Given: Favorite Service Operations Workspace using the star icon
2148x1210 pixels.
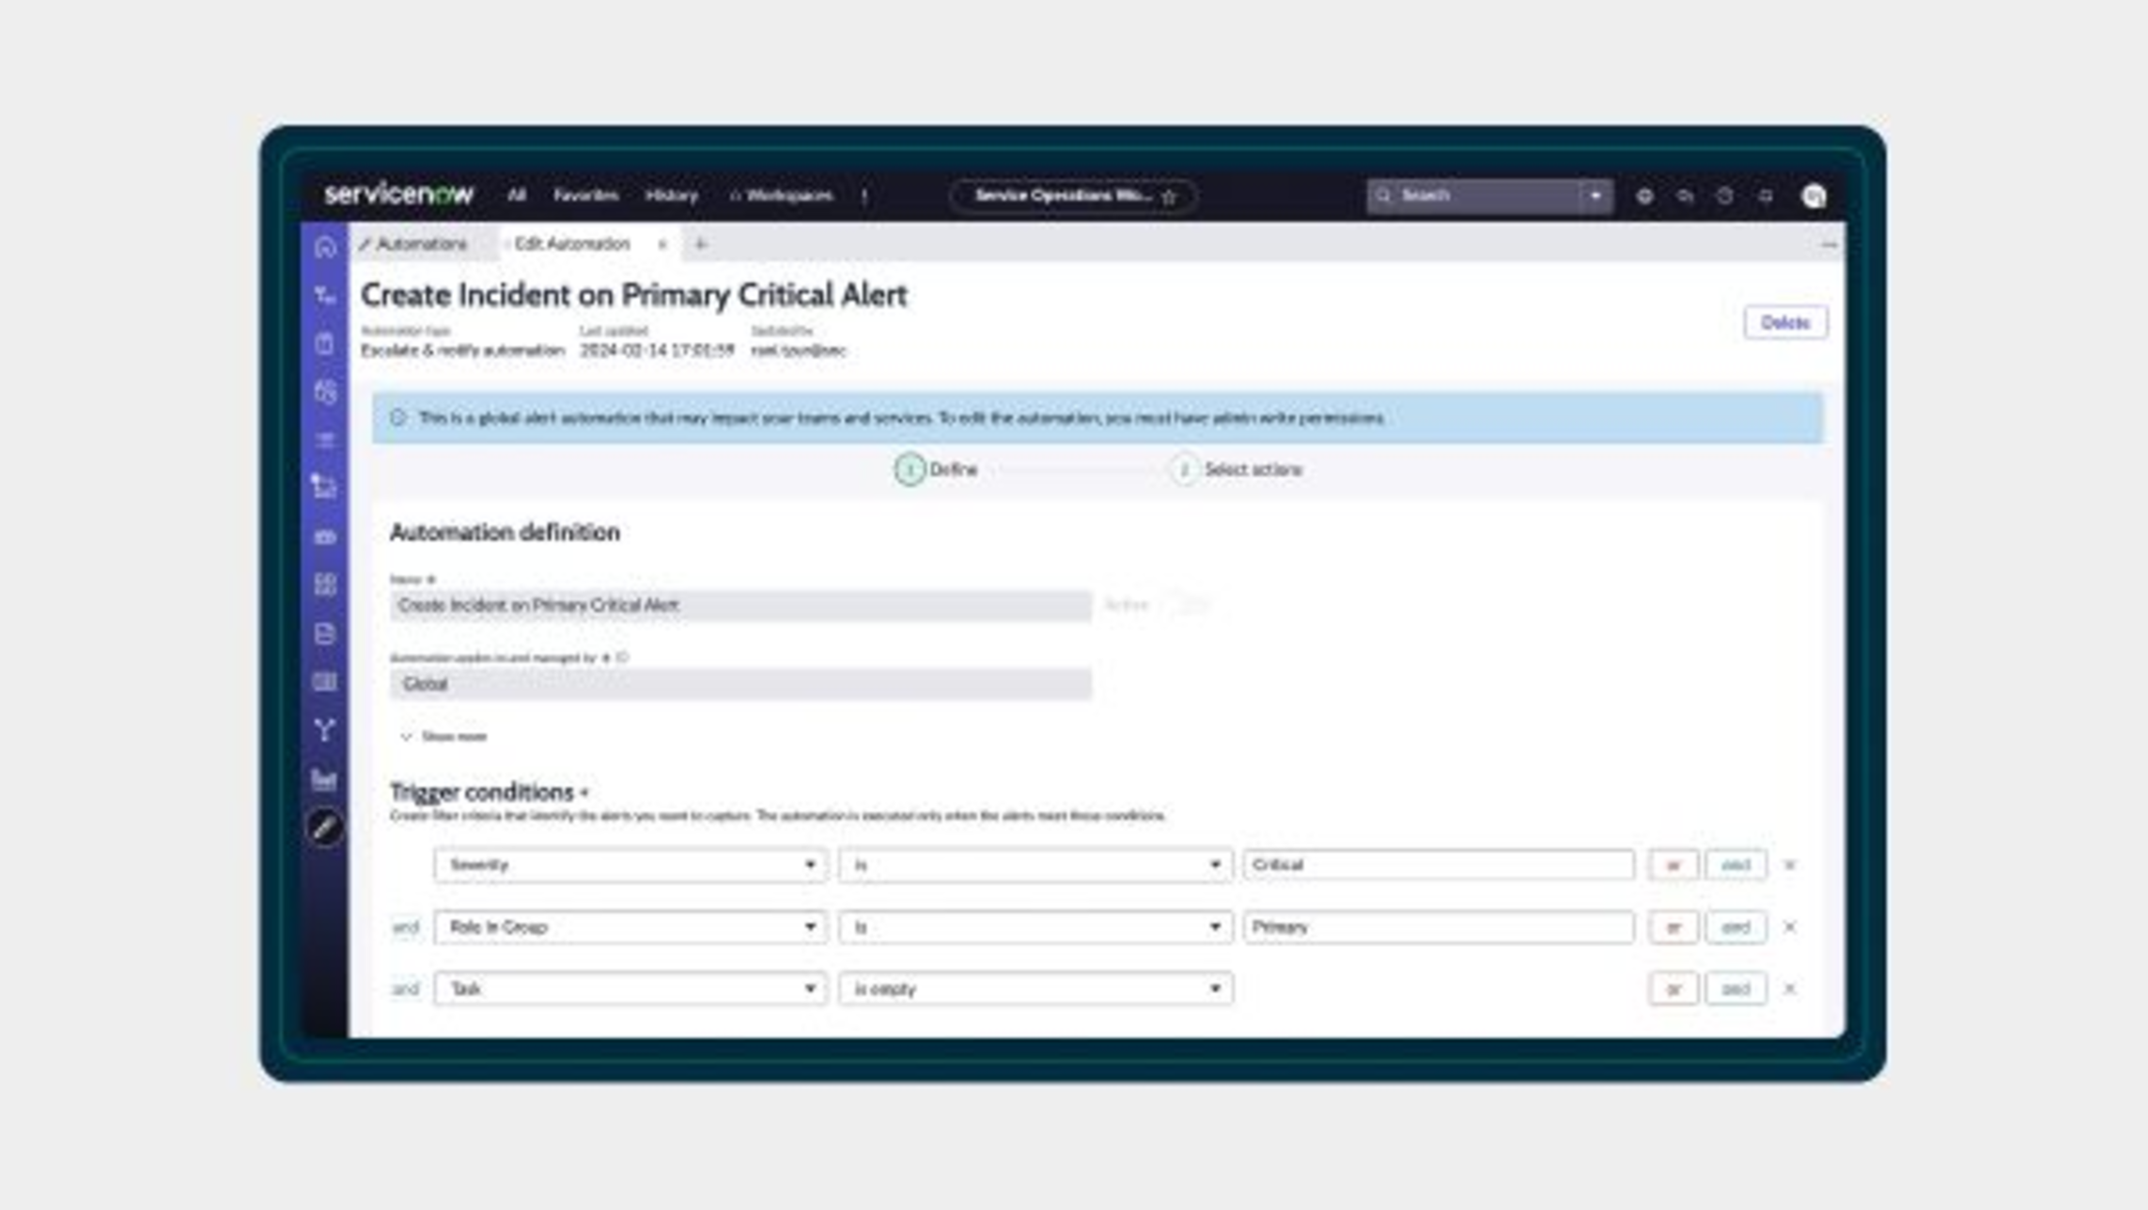Looking at the screenshot, I should (1170, 197).
